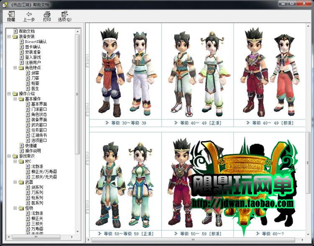Screen dimensions: 314x246
Task: Open the 医系列 weapon topic
Action: coord(37,203)
